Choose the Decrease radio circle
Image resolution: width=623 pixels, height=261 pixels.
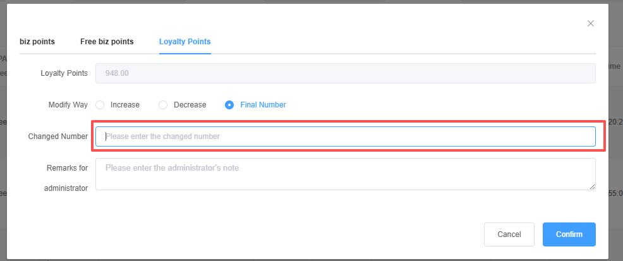click(x=163, y=105)
